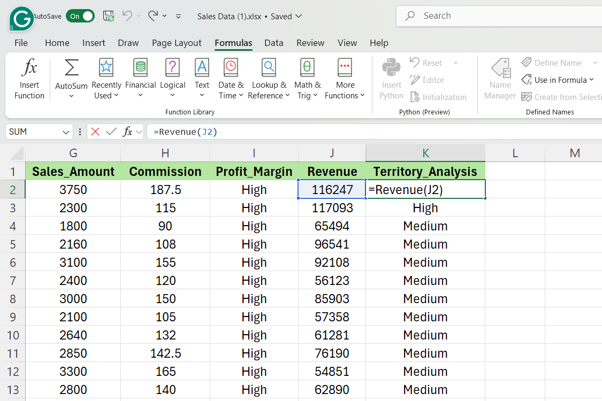
Task: Click the Undo arrow icon
Action: point(127,16)
